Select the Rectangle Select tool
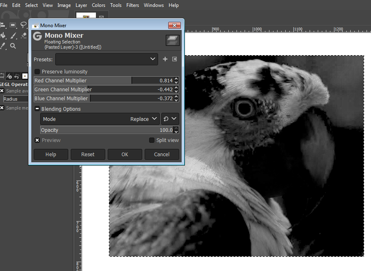Image resolution: width=371 pixels, height=271 pixels. click(x=13, y=25)
